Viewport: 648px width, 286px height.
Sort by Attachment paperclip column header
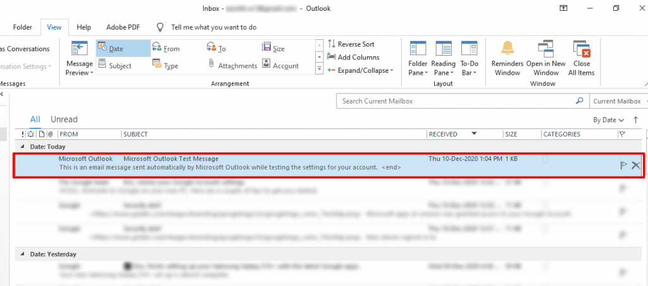51,134
